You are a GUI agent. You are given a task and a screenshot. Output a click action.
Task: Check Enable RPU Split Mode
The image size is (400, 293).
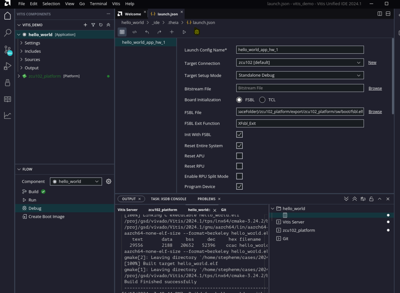pyautogui.click(x=240, y=176)
